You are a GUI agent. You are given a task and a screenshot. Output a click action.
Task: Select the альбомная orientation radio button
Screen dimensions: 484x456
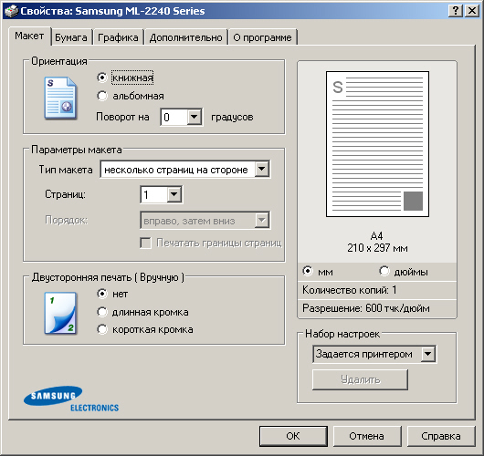pyautogui.click(x=101, y=96)
